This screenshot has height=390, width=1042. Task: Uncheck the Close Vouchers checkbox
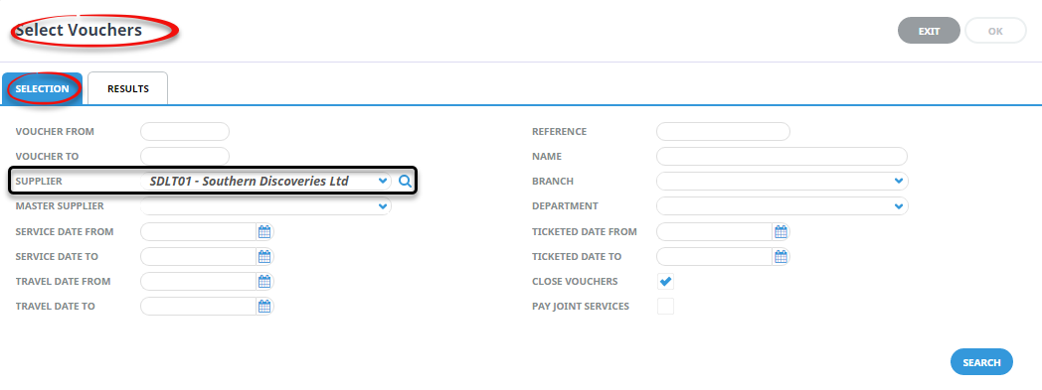click(665, 281)
